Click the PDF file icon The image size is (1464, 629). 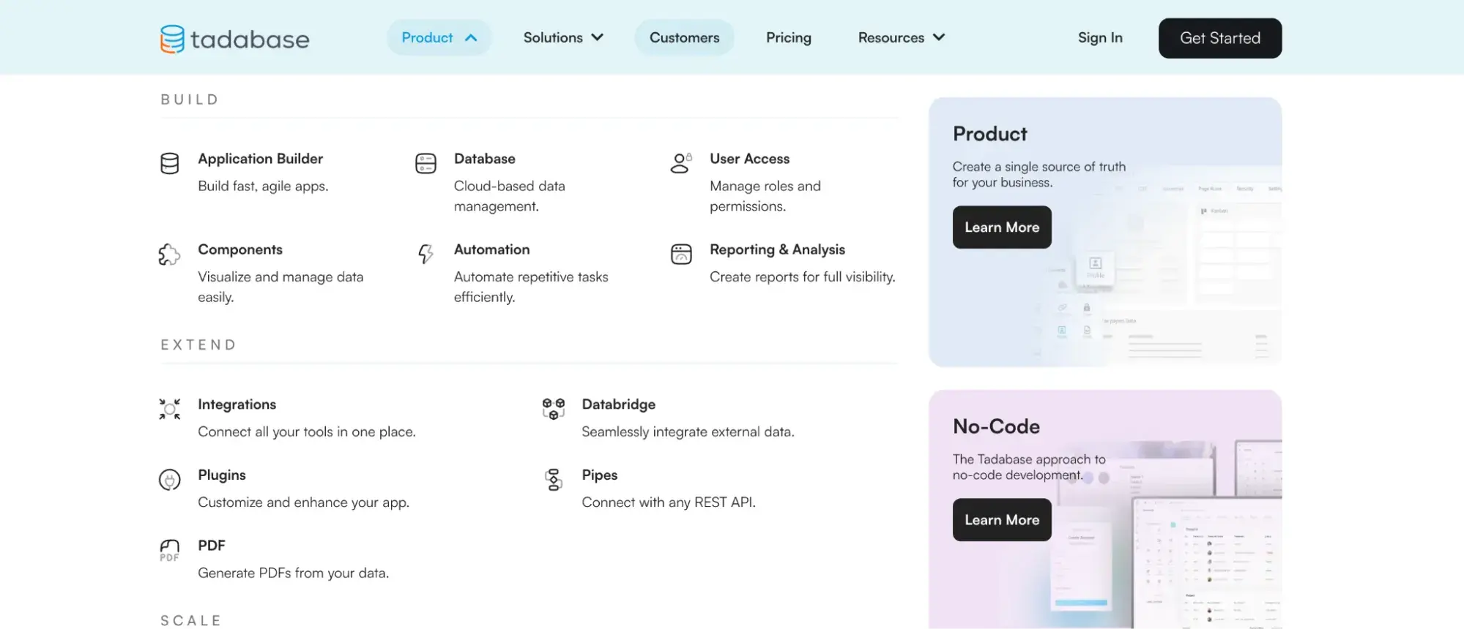pos(169,550)
